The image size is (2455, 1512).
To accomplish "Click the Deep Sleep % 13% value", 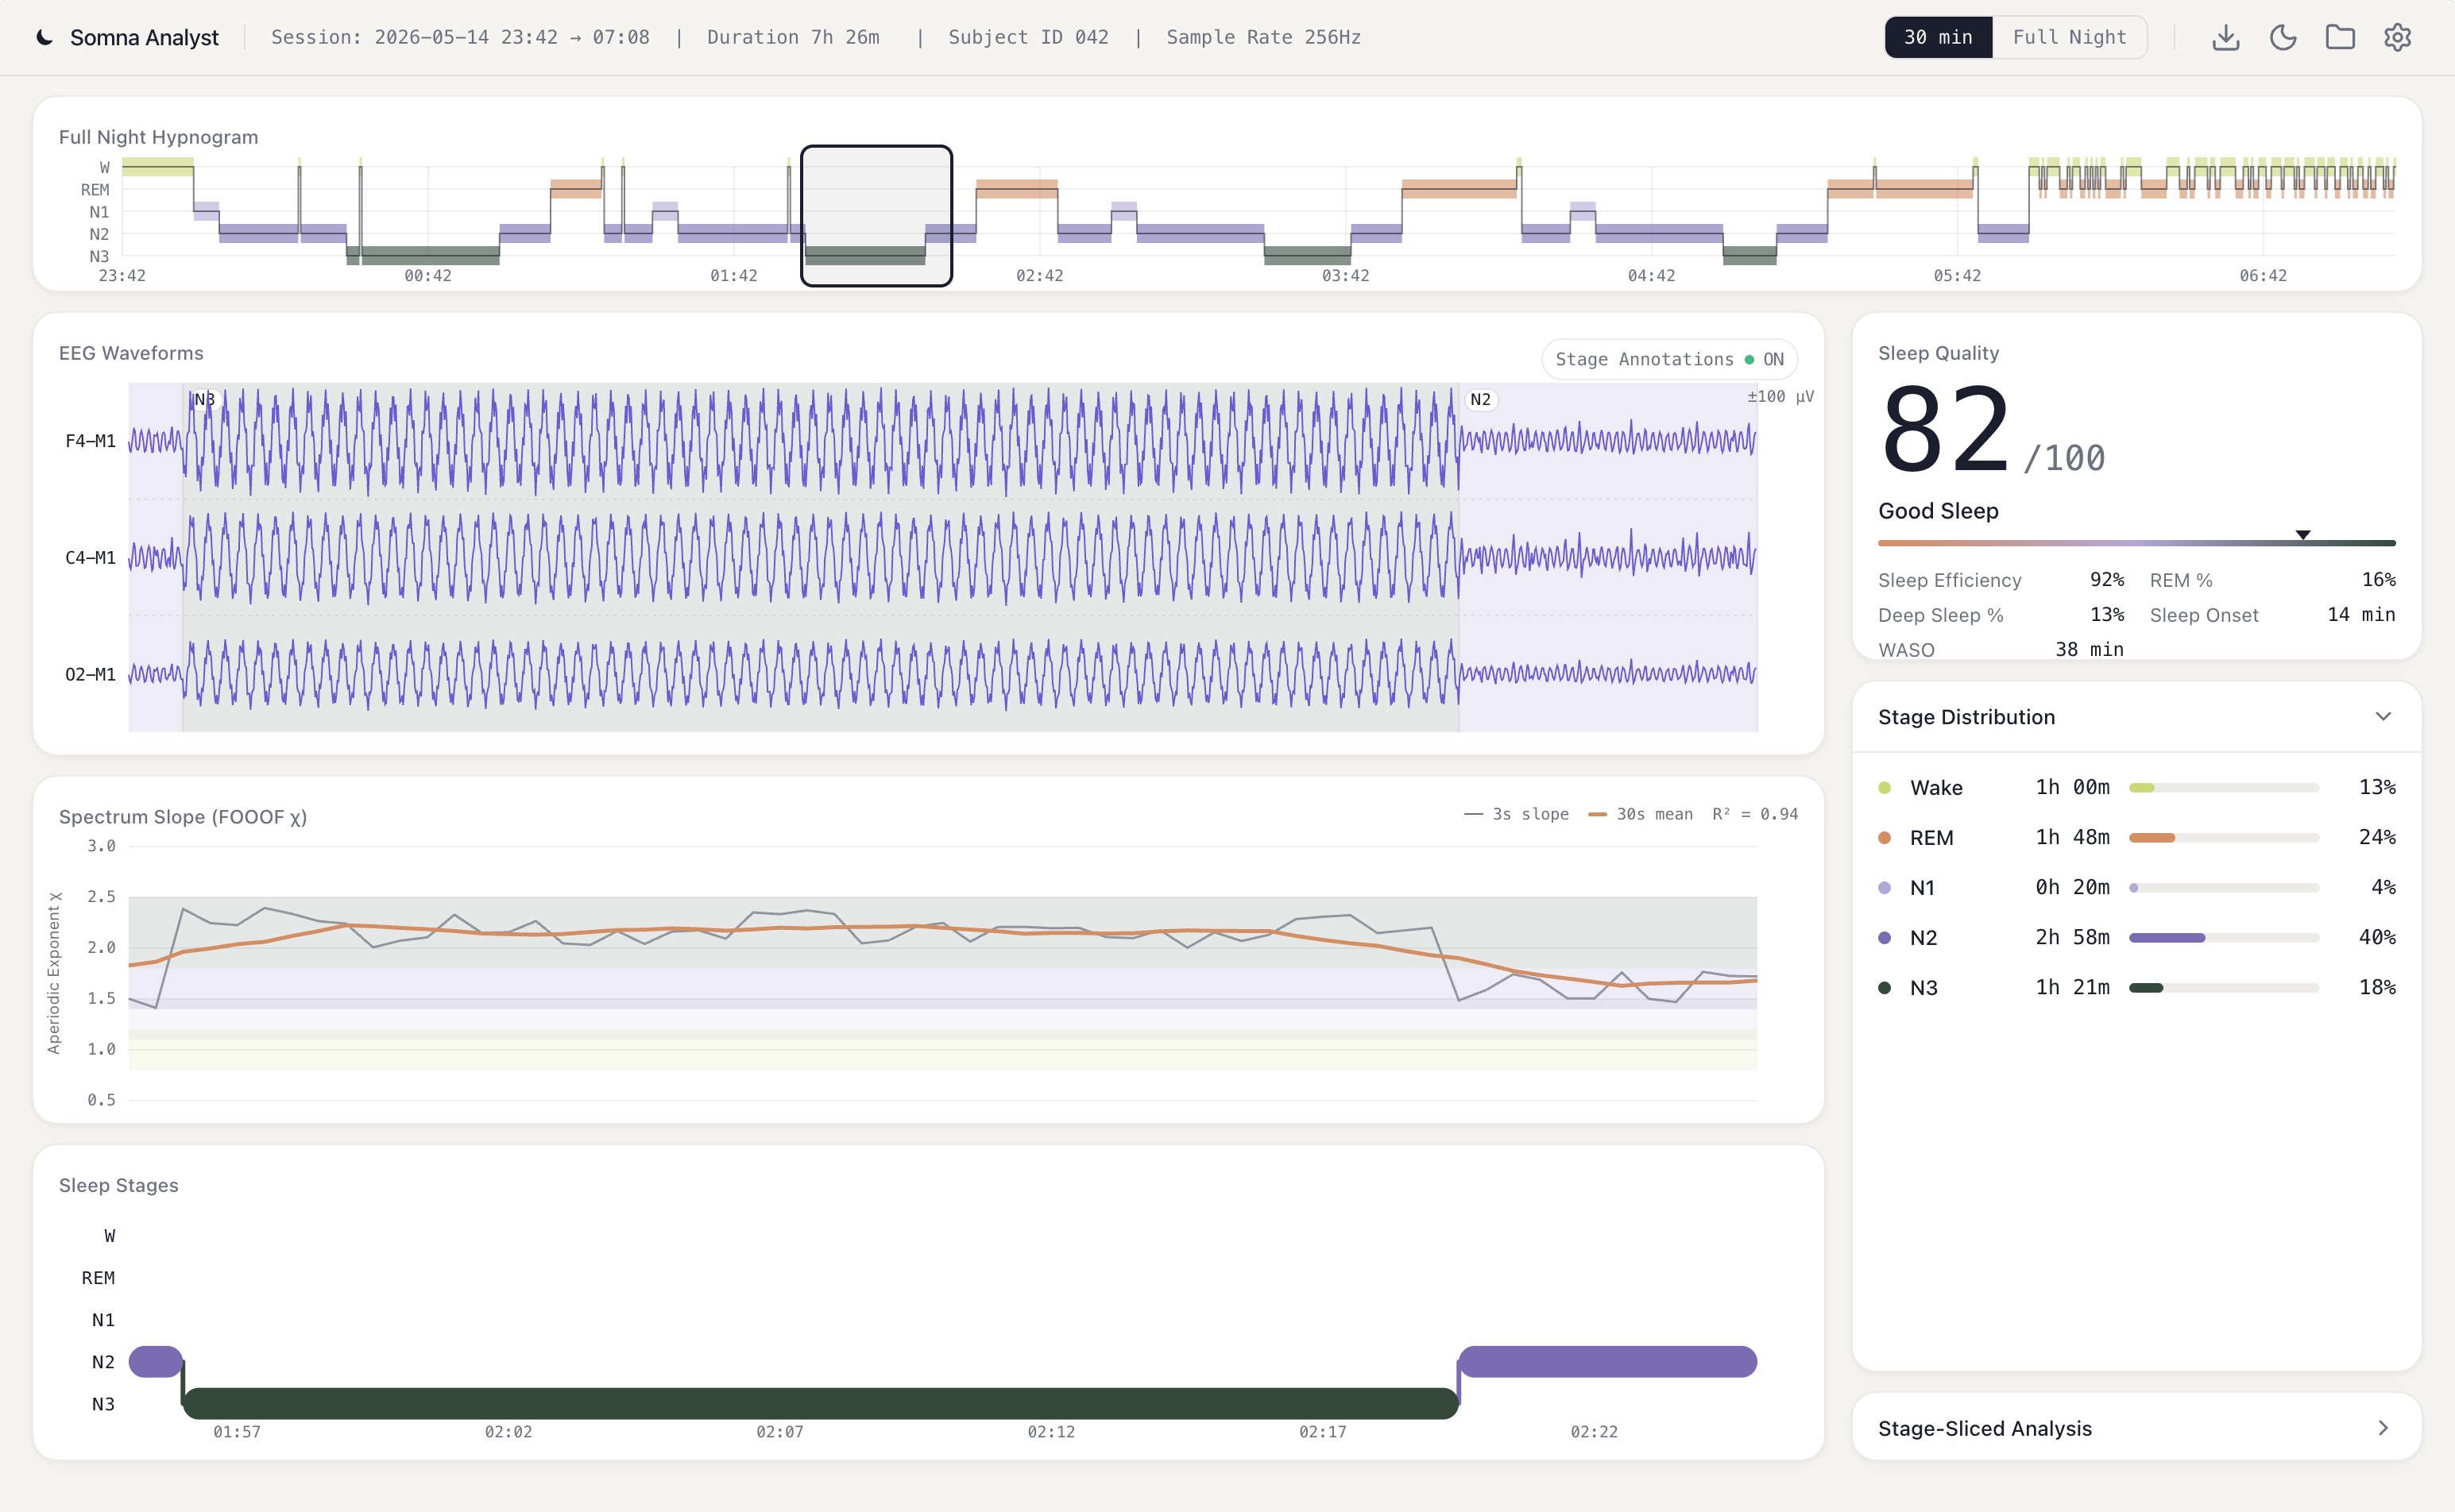I will tap(2106, 615).
